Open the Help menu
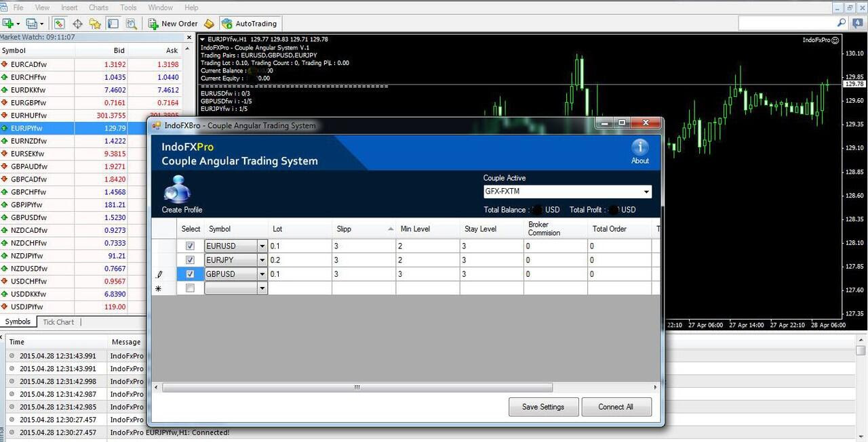Screen dimensions: 868x442 [191, 7]
